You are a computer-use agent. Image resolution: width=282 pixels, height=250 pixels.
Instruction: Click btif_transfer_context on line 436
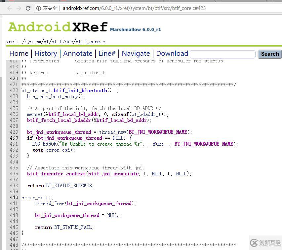(56, 174)
